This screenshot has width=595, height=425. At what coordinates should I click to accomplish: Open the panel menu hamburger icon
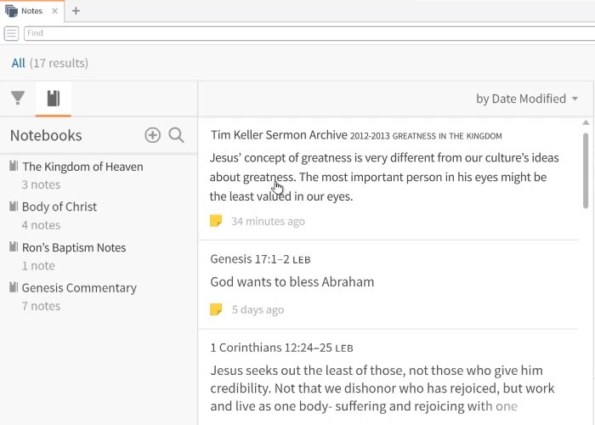pos(11,33)
